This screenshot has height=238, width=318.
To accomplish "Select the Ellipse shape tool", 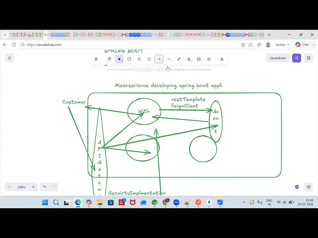I will coord(149,59).
